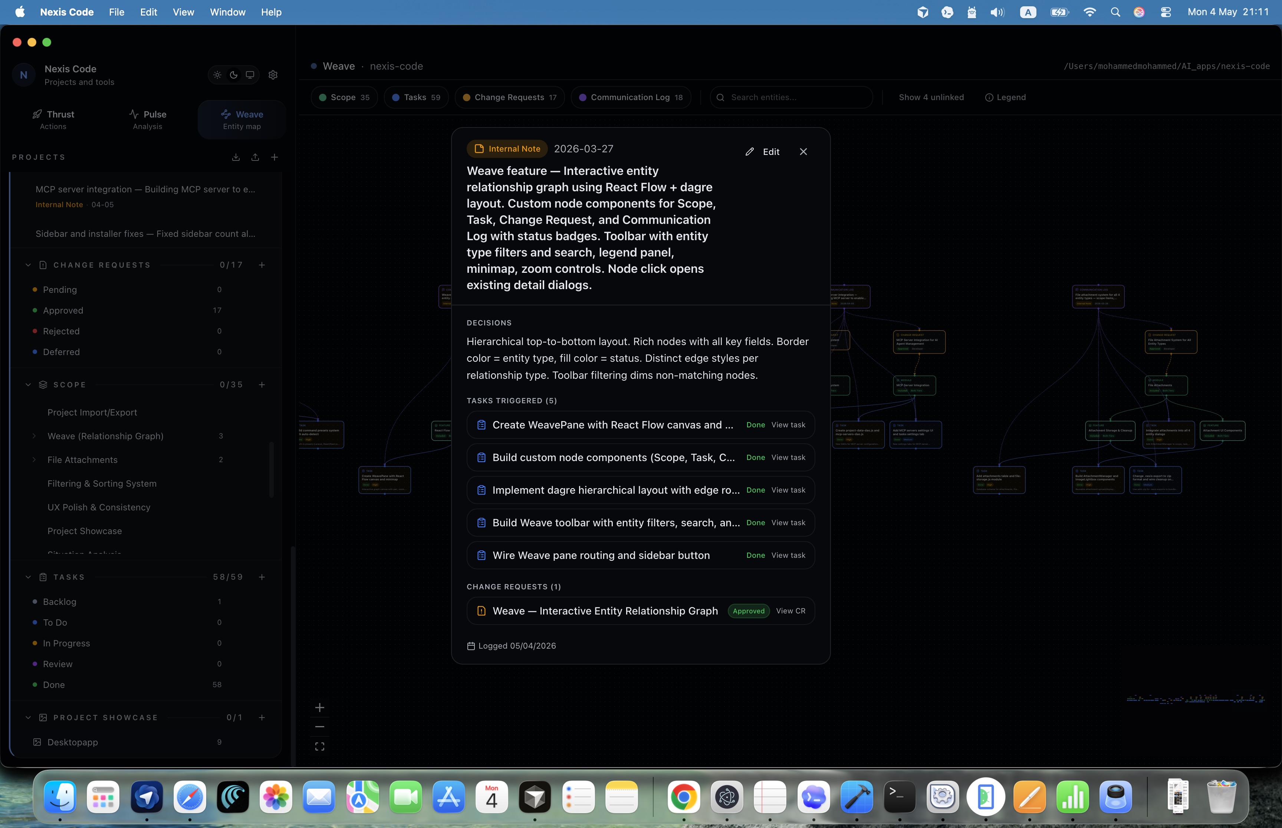The image size is (1282, 828).
Task: View task for Implement dagre hierarchical layout
Action: click(788, 490)
